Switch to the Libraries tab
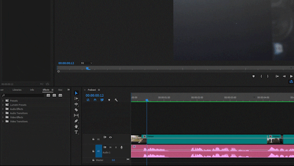The height and width of the screenshot is (166, 294). (x=17, y=90)
